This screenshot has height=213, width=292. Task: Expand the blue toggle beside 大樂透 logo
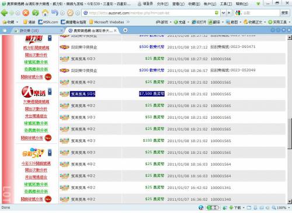[x=50, y=91]
